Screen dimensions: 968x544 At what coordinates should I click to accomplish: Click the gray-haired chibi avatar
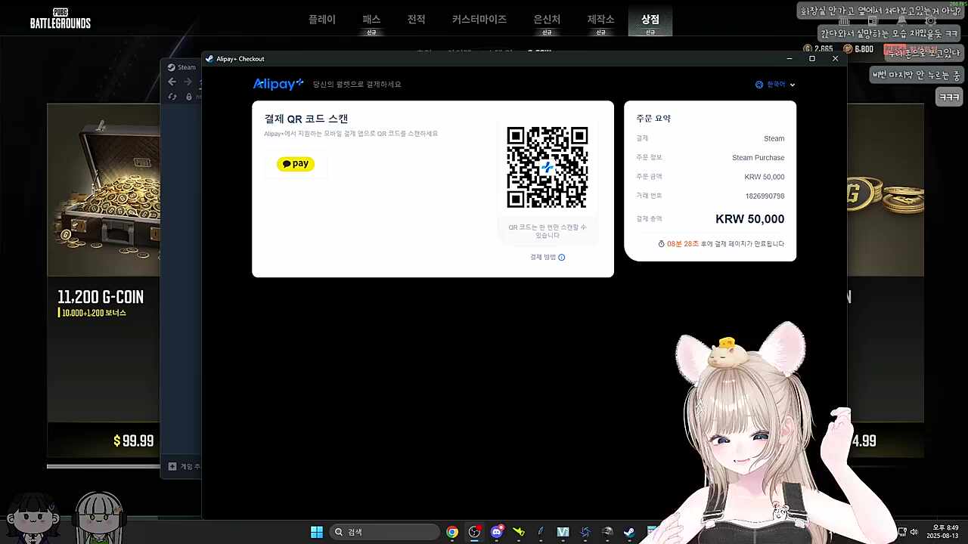click(99, 517)
